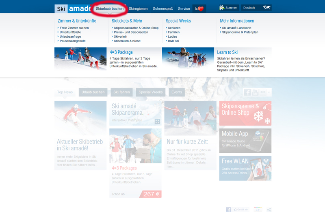
Task: Click the world map language icon
Action: [266, 8]
